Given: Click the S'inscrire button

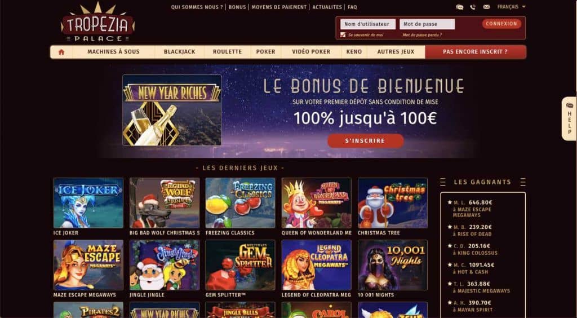Looking at the screenshot, I should pos(365,141).
